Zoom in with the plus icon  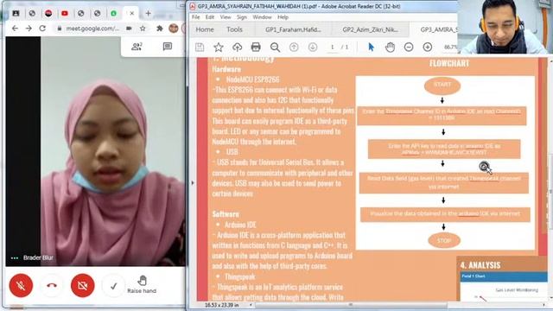coord(428,47)
